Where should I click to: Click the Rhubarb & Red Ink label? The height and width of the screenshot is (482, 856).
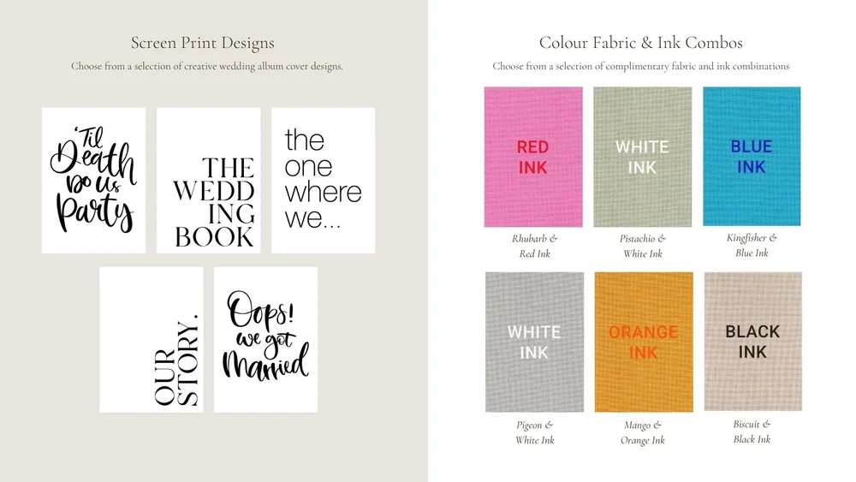click(534, 246)
